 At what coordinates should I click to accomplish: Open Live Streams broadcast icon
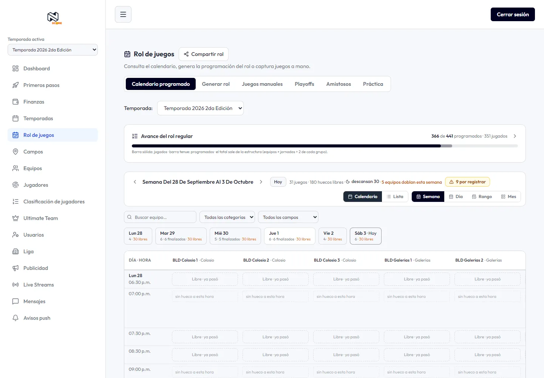click(15, 285)
